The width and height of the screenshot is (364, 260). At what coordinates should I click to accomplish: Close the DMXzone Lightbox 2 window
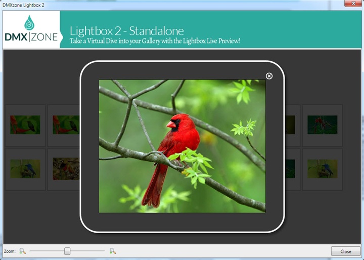(x=353, y=3)
